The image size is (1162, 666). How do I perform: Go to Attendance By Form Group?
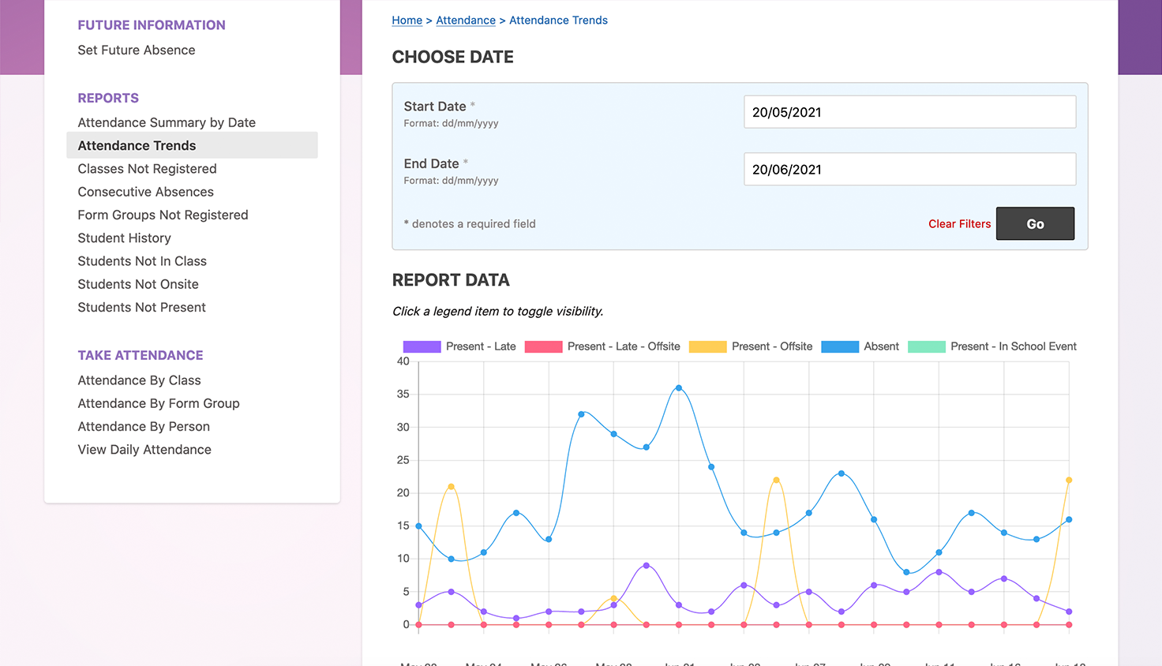(159, 403)
